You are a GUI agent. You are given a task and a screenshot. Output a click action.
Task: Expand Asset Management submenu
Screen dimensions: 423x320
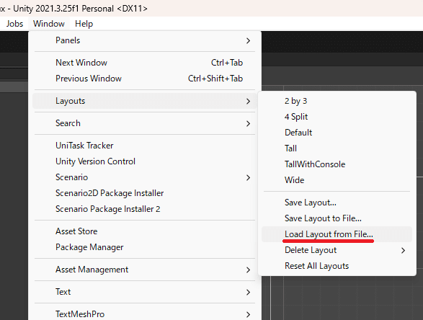coord(145,270)
